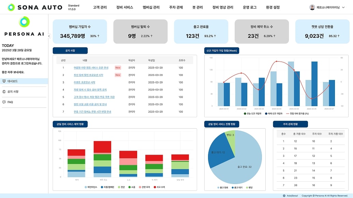The width and height of the screenshot is (353, 198).
Task: Click the Persona AI circular logo in sidebar
Action: 24,22
